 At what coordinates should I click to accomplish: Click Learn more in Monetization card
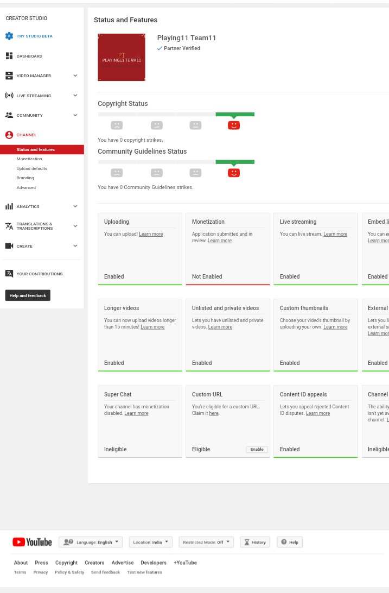[220, 241]
